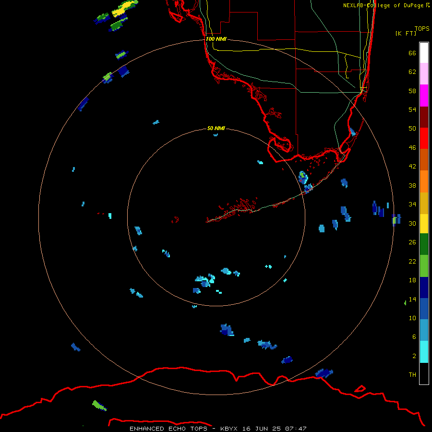Click the 18 value on the legend
The height and width of the screenshot is (432, 432).
[412, 280]
